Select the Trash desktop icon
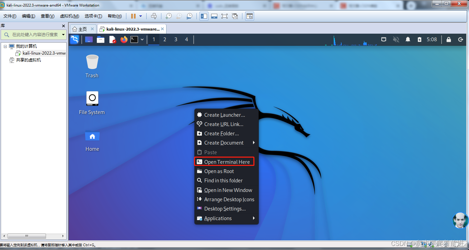 click(x=92, y=66)
